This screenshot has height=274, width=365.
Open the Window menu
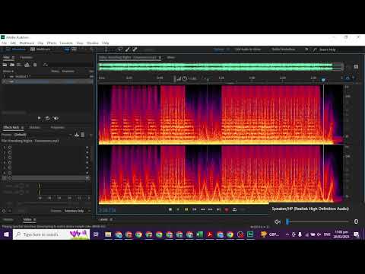pos(93,43)
